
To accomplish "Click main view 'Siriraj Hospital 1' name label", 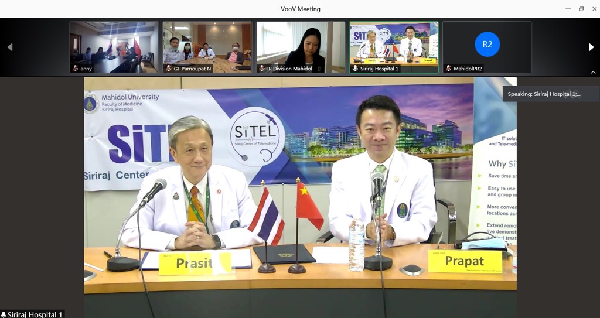I will click(x=35, y=314).
